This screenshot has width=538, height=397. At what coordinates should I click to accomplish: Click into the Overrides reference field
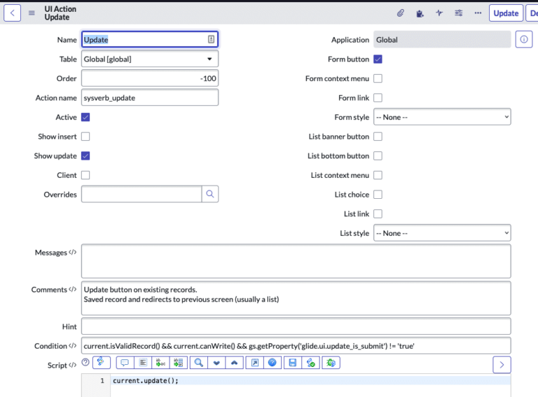pyautogui.click(x=142, y=194)
